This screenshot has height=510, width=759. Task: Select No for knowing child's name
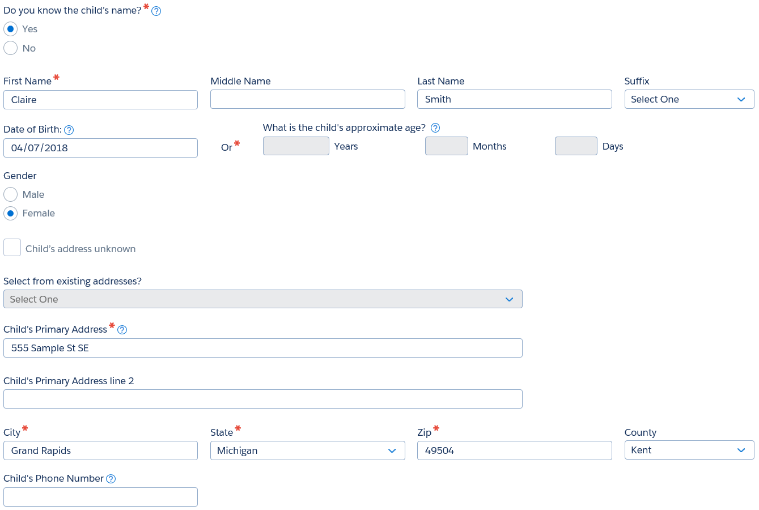click(10, 48)
